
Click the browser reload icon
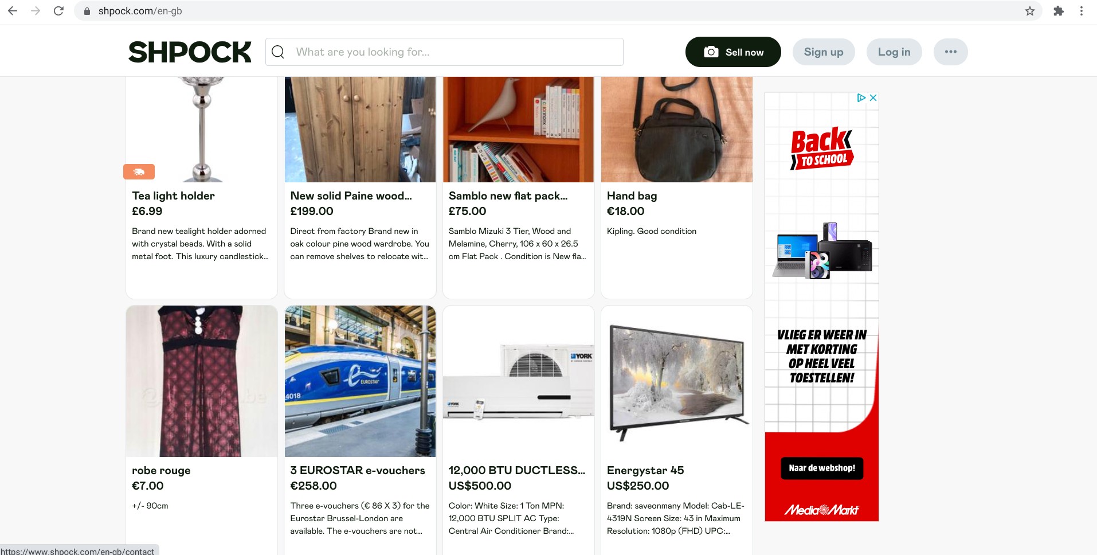tap(58, 11)
